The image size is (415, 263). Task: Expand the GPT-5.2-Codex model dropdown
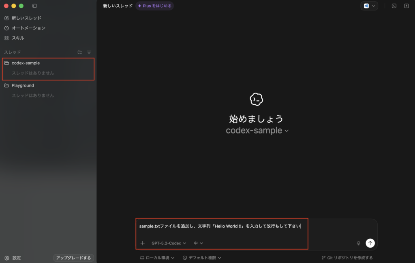pyautogui.click(x=169, y=243)
